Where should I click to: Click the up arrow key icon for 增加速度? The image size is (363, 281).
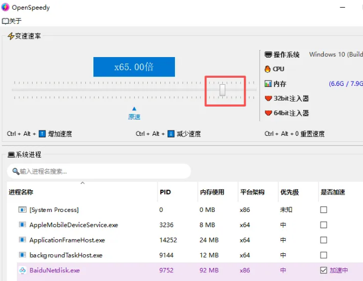pyautogui.click(x=42, y=134)
